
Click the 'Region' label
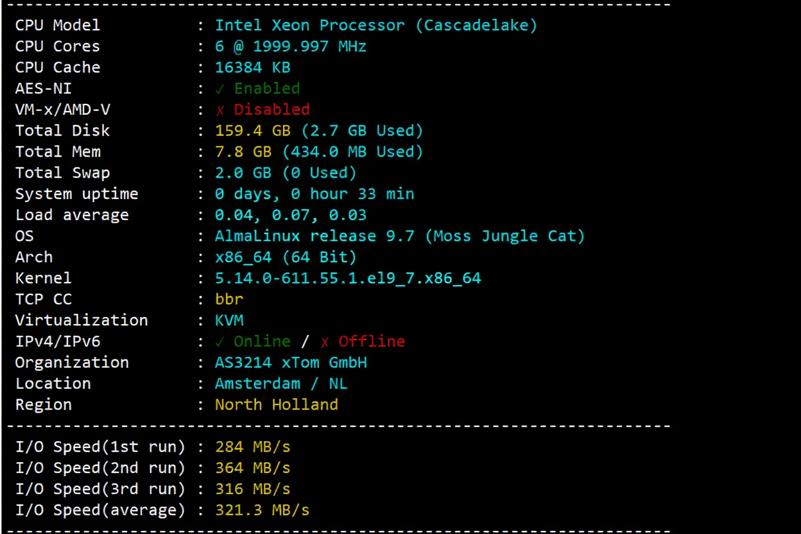point(44,405)
